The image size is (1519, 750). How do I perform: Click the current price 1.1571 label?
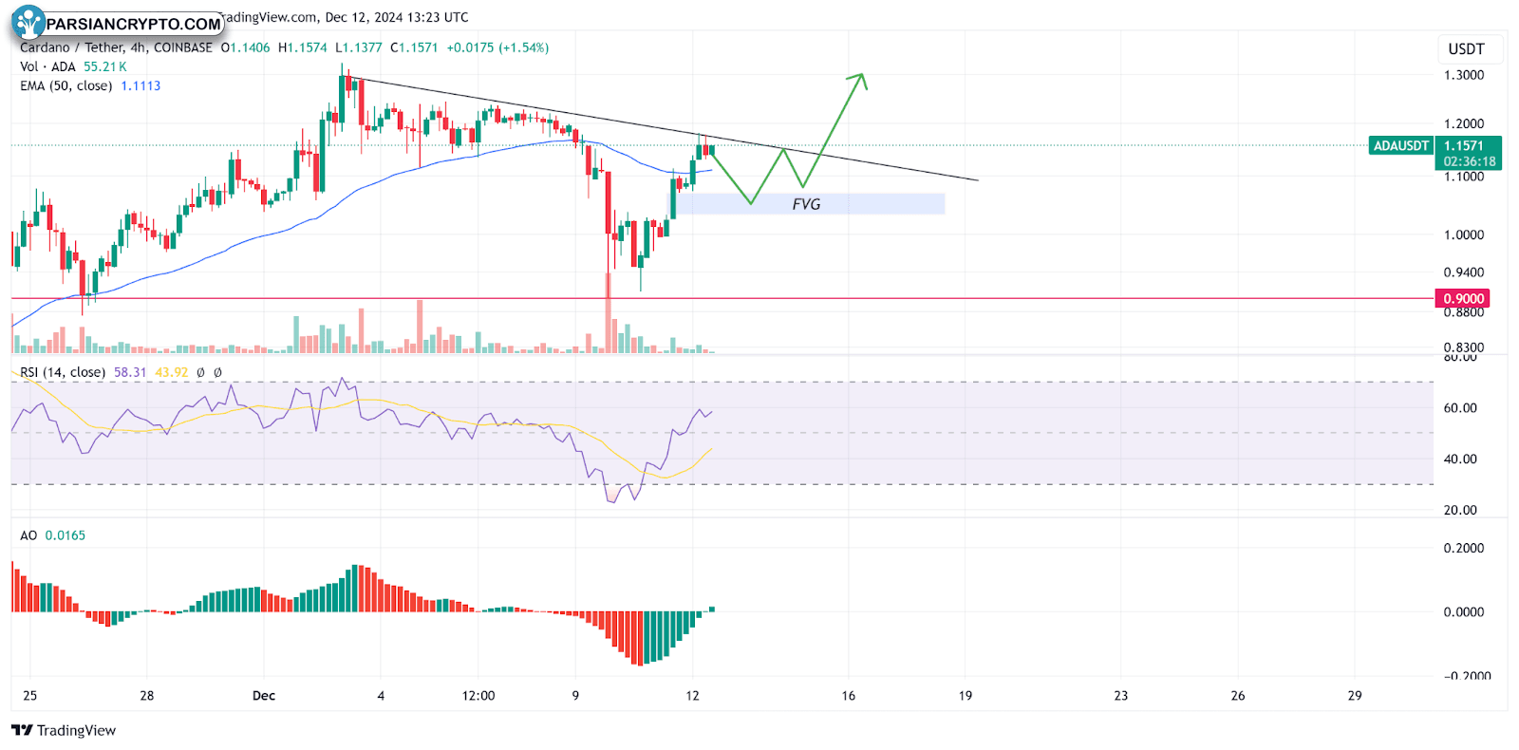[x=1463, y=146]
